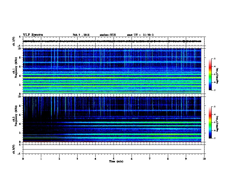Click the "-5" tick on ch.3(V) voltage axis

pyautogui.click(x=19, y=154)
